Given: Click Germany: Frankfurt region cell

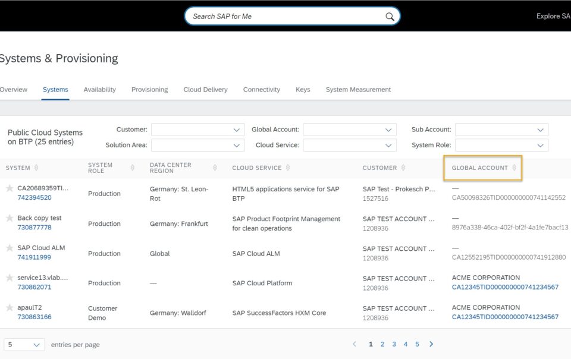Looking at the screenshot, I should click(x=179, y=223).
